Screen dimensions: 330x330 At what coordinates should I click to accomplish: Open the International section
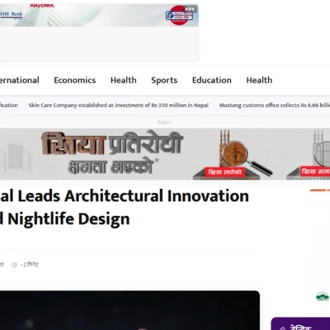[x=19, y=81]
